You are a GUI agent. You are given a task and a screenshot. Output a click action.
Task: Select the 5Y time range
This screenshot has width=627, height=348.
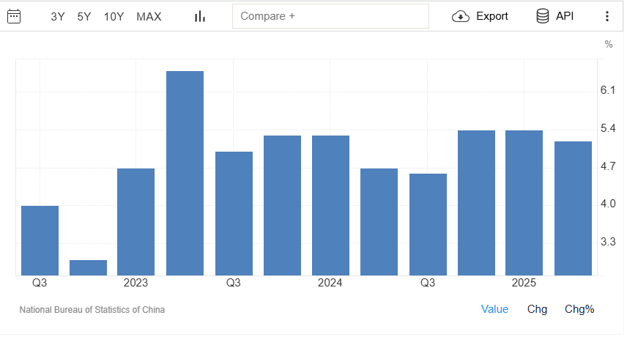(x=84, y=16)
